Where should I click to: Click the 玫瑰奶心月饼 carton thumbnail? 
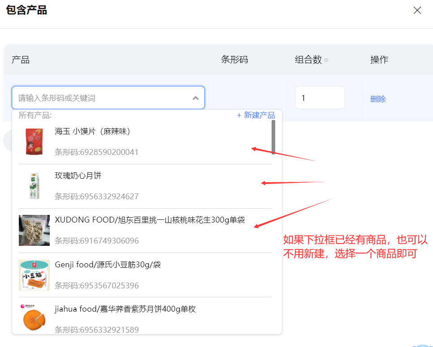coord(34,186)
